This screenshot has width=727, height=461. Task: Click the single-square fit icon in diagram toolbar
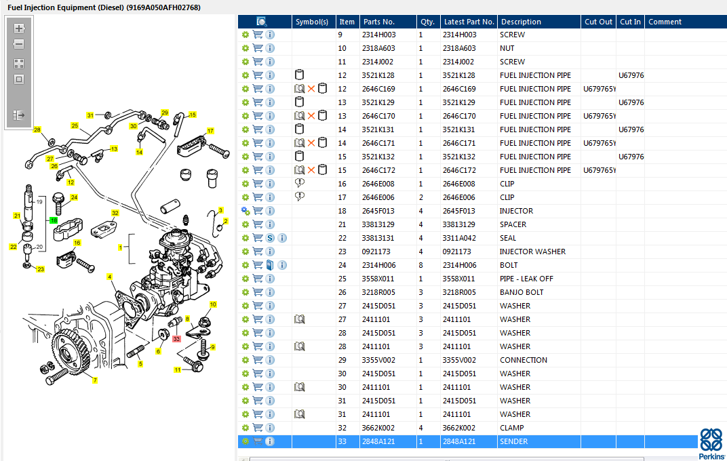click(19, 79)
